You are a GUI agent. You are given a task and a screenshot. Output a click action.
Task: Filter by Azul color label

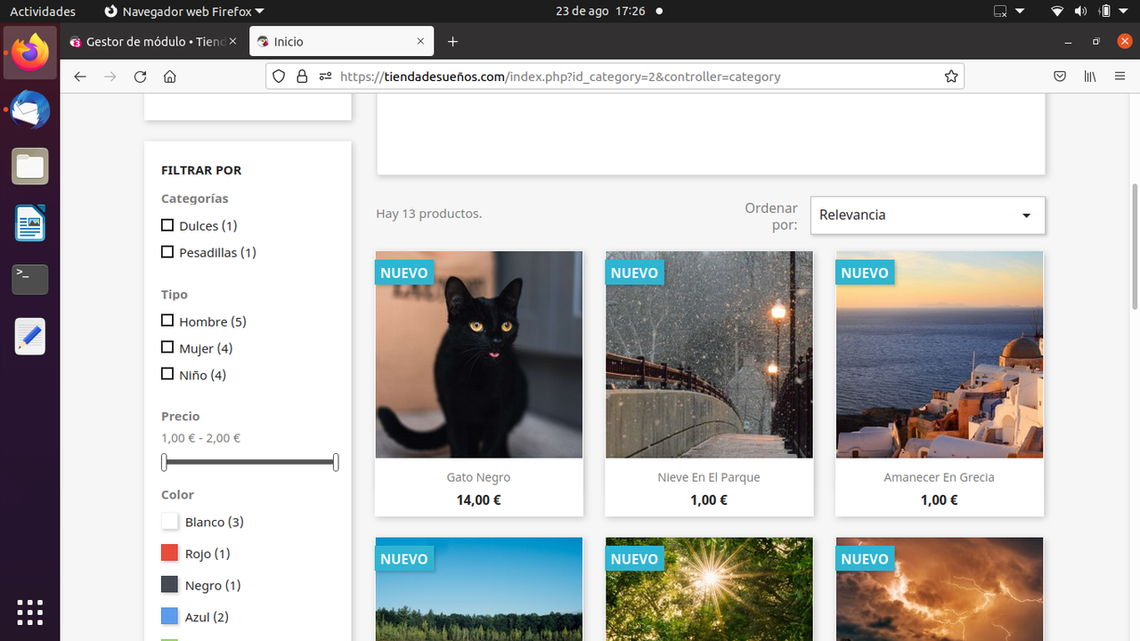coord(207,617)
